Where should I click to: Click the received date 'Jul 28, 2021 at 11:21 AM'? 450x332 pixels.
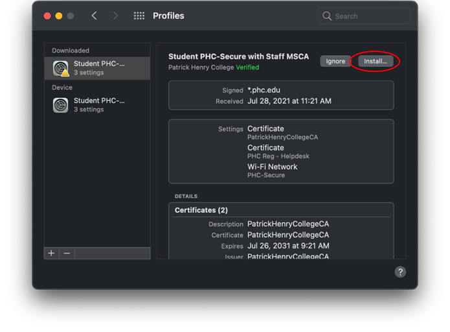point(289,101)
